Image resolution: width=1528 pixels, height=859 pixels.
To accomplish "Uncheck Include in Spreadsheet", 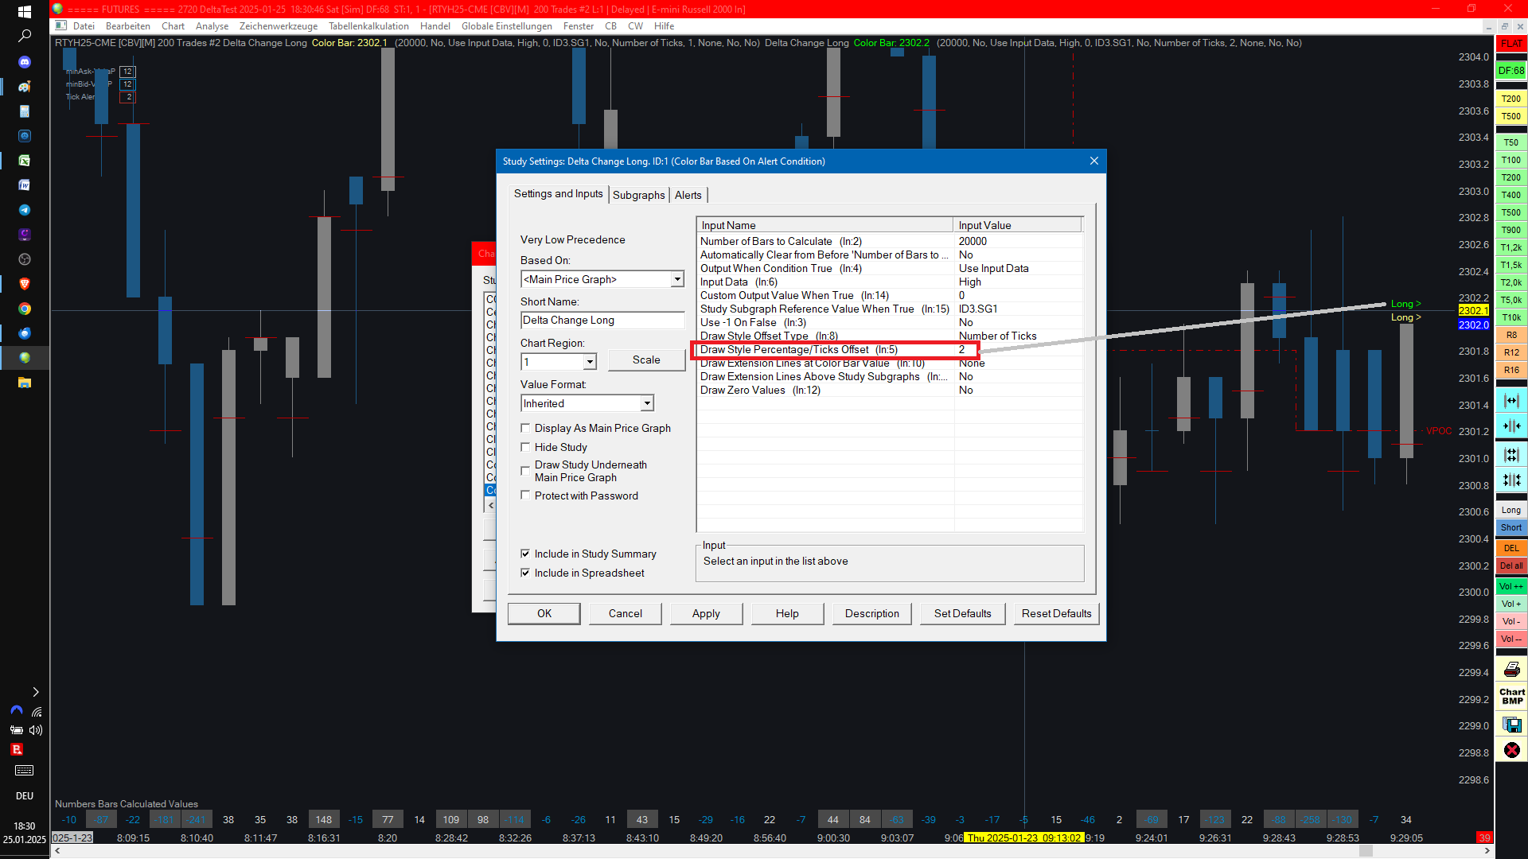I will coord(525,573).
